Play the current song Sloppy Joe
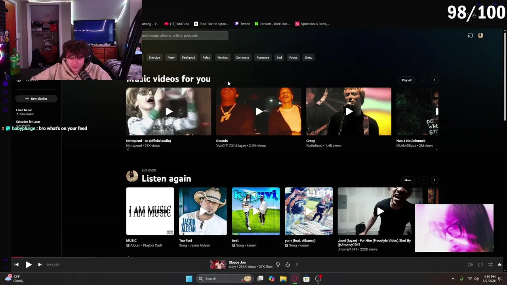The image size is (507, 285). pyautogui.click(x=29, y=264)
